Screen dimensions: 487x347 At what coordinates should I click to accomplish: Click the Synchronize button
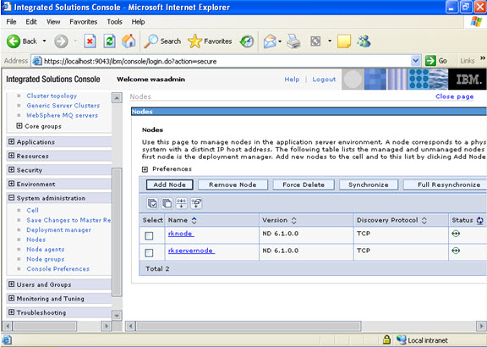(x=369, y=185)
